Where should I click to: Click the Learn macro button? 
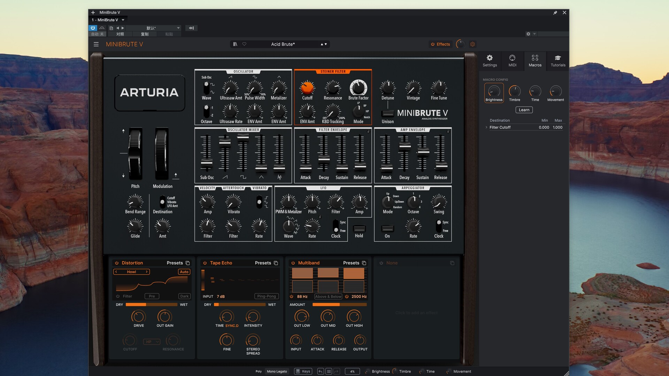coord(524,110)
